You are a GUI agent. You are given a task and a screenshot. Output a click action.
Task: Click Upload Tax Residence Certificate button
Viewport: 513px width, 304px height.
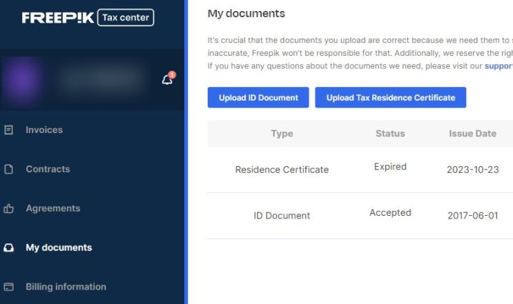point(391,97)
